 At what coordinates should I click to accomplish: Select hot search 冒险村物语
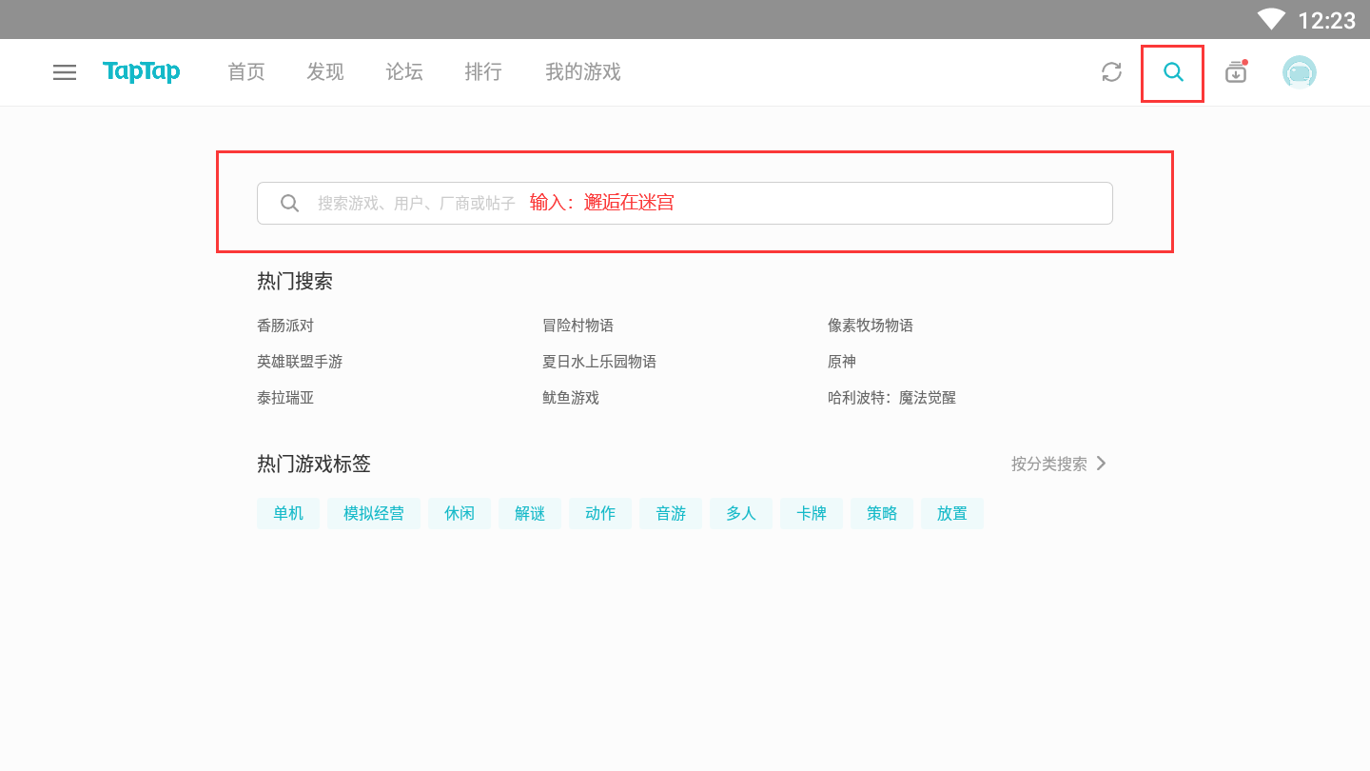(578, 326)
